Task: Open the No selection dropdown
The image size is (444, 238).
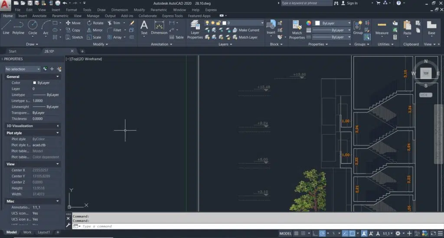Action: pyautogui.click(x=23, y=69)
